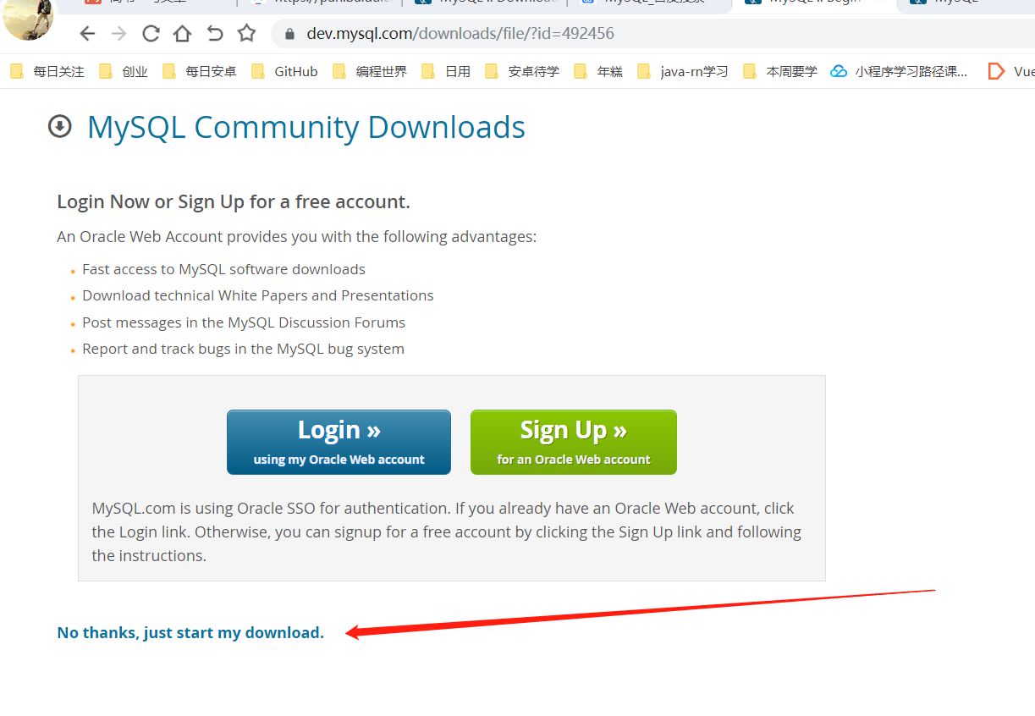This screenshot has height=716, width=1035.
Task: Click No thanks, just start my download
Action: [x=190, y=632]
